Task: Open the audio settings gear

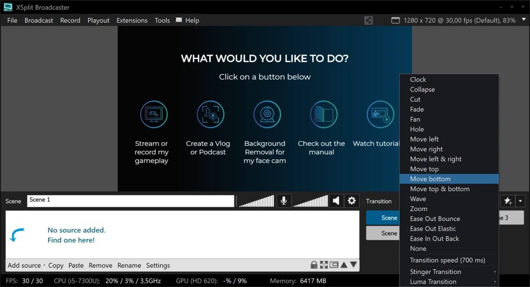Action: pos(352,200)
